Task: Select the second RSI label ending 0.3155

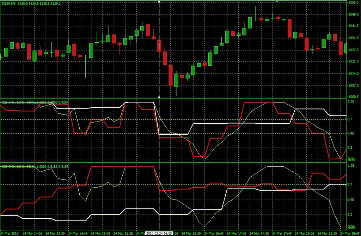Action: (x=35, y=166)
